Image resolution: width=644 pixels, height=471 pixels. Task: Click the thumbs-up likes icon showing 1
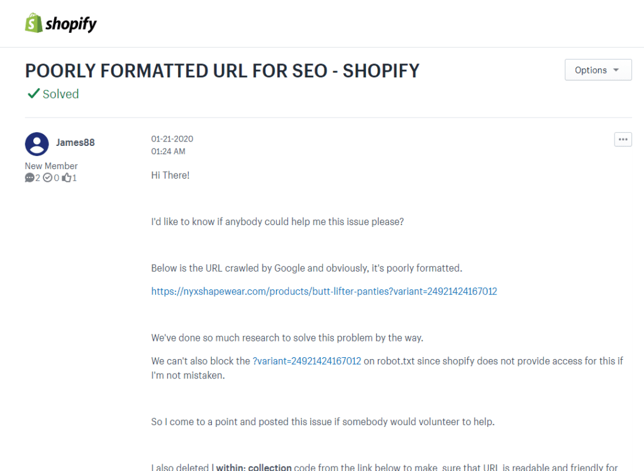(67, 177)
